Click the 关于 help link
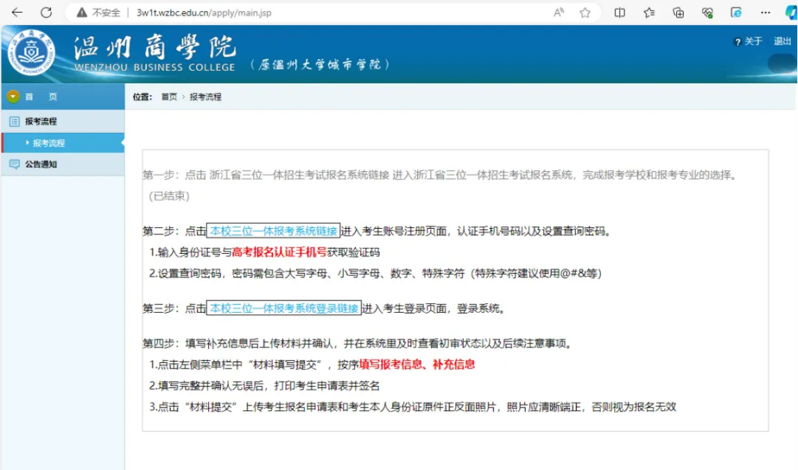The image size is (798, 470). 753,41
